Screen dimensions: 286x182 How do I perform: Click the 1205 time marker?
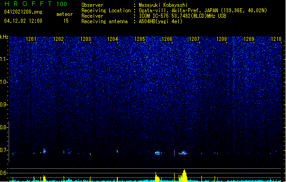click(140, 39)
